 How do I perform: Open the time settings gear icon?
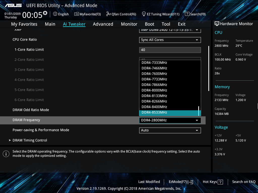pos(45,13)
